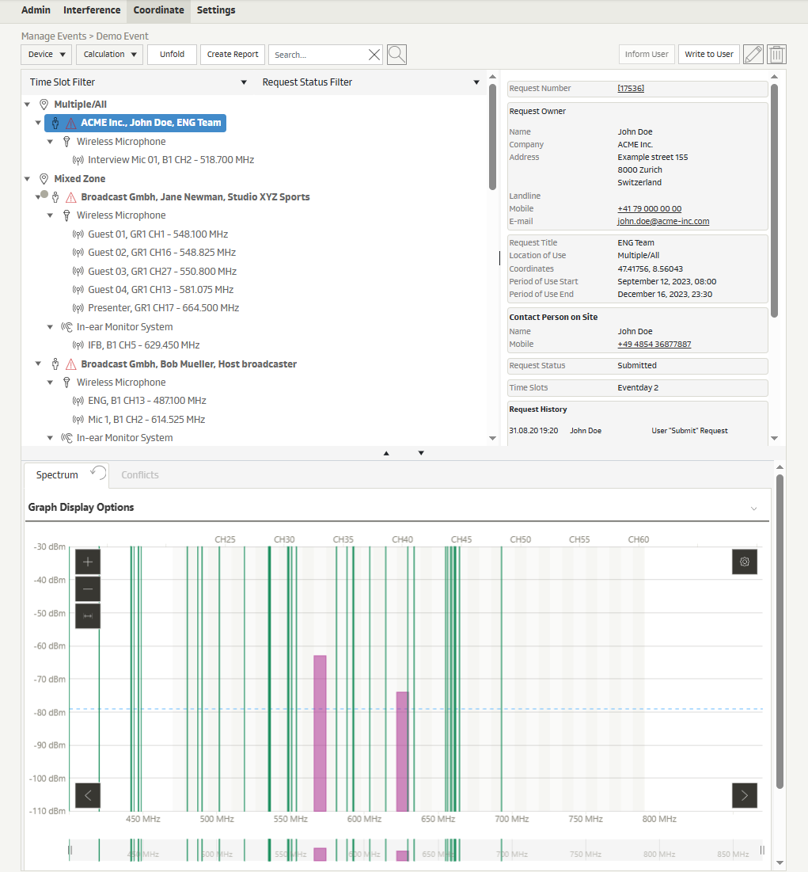Collapse the Mixed Zone tree node

(28, 179)
